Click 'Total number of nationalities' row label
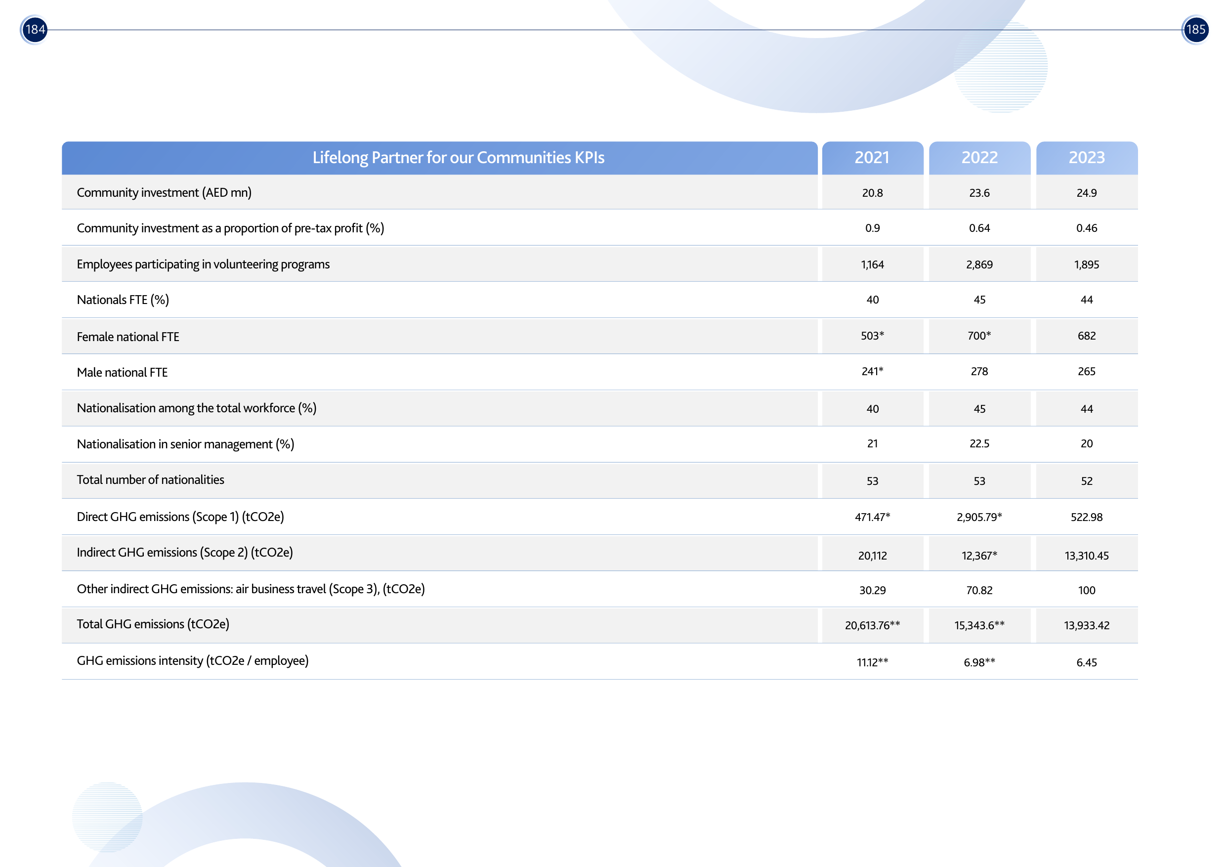Viewport: 1226px width, 867px height. coord(150,479)
